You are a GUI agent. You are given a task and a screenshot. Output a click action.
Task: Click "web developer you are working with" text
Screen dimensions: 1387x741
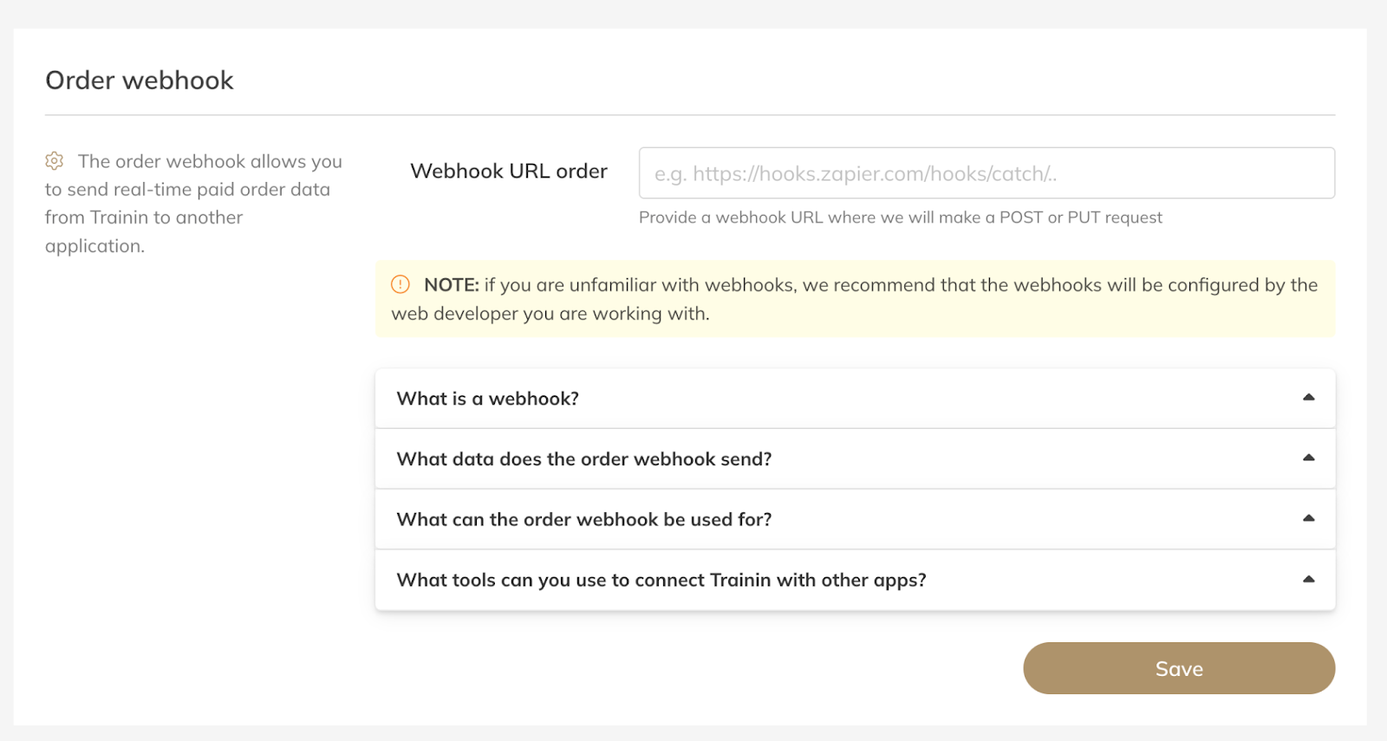click(x=550, y=314)
